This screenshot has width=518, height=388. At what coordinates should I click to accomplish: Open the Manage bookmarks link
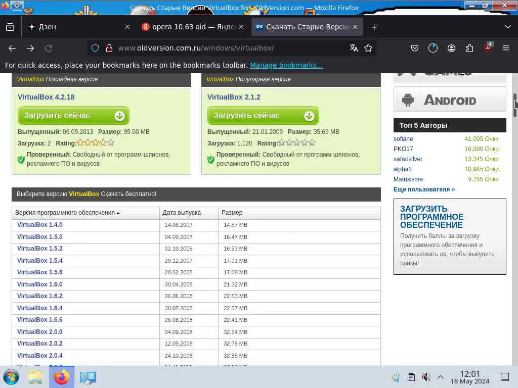[x=286, y=65]
